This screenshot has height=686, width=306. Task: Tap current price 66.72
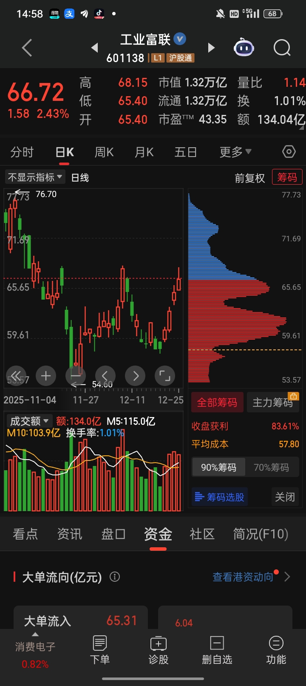[36, 92]
